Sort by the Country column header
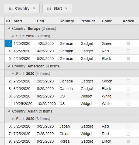139x145 pixels. click(x=68, y=21)
